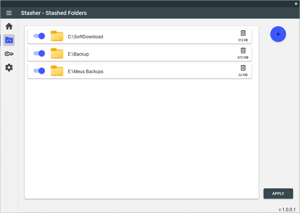Click the E:\Meus Backups folder icon
Screen dimensions: 300x213
click(x=57, y=70)
